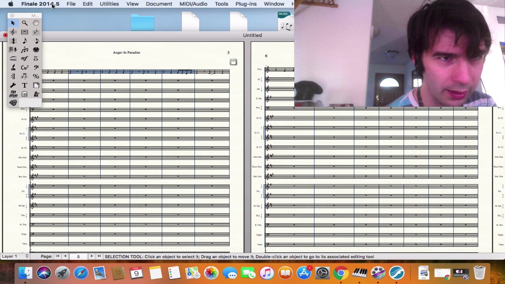Select the Simple Entry eighth-note tool
505x284 pixels.
click(24, 41)
